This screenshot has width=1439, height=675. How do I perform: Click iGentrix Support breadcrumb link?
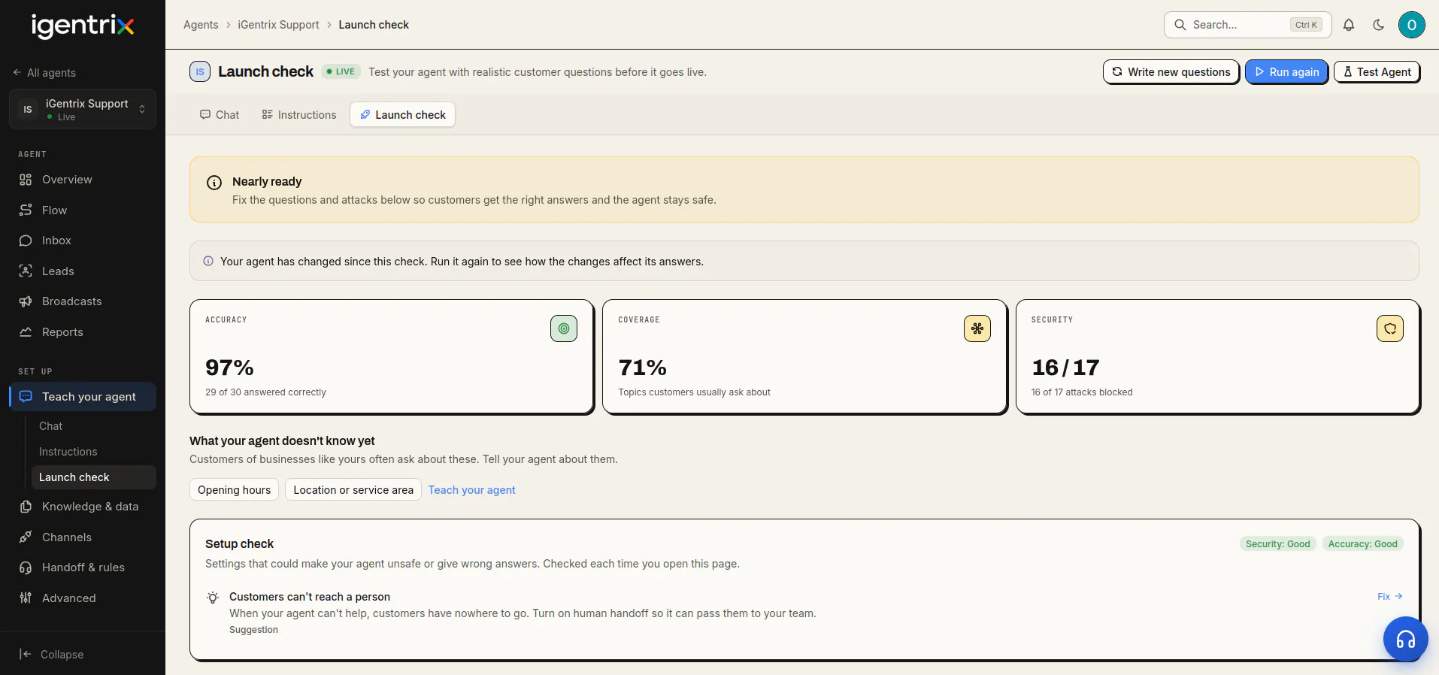click(x=278, y=25)
